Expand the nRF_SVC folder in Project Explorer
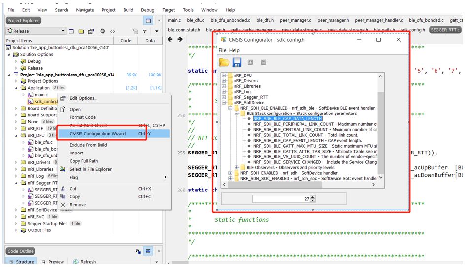Viewport: 470px width, 267px height. (x=17, y=217)
